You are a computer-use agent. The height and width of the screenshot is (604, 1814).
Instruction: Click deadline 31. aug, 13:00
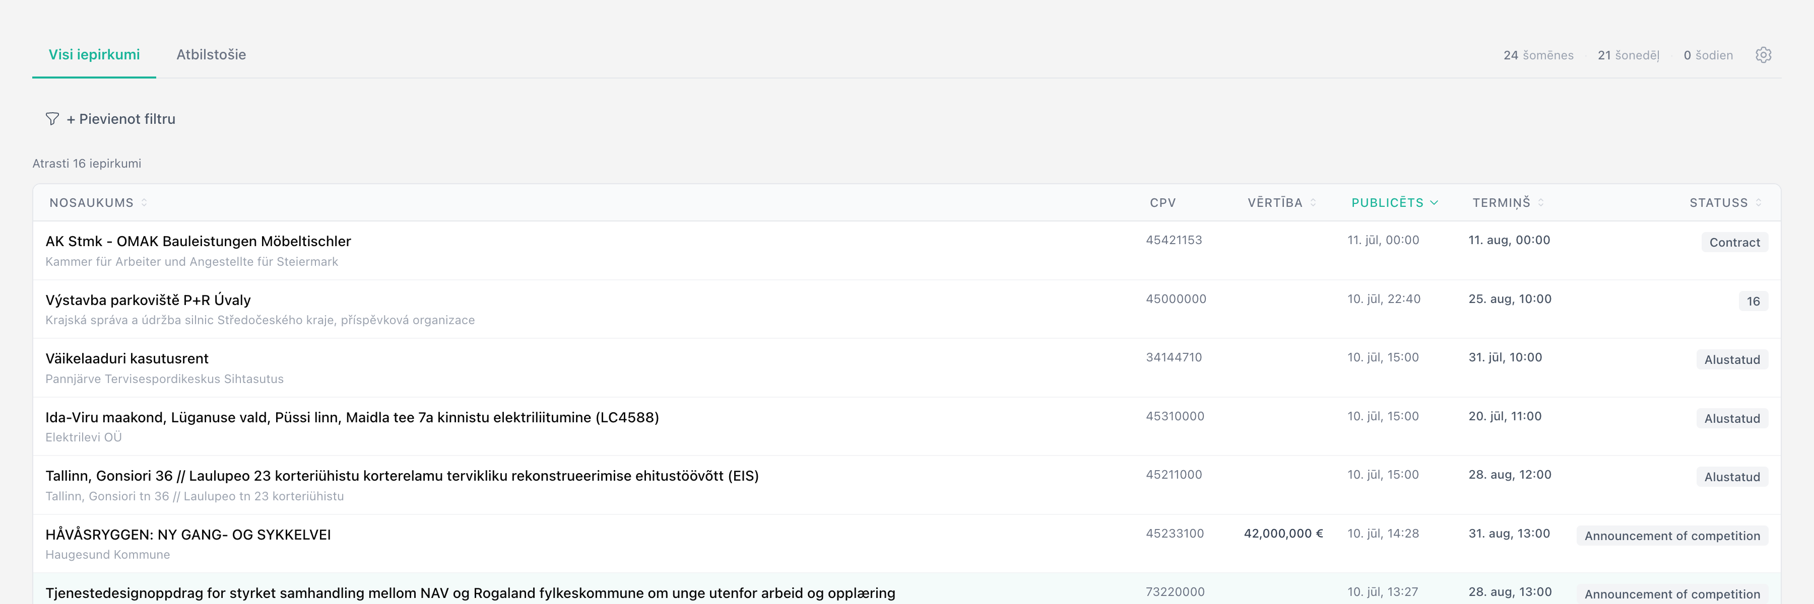tap(1509, 534)
